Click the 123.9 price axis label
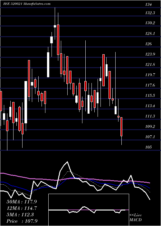The height and width of the screenshot is (226, 161). point(150,54)
